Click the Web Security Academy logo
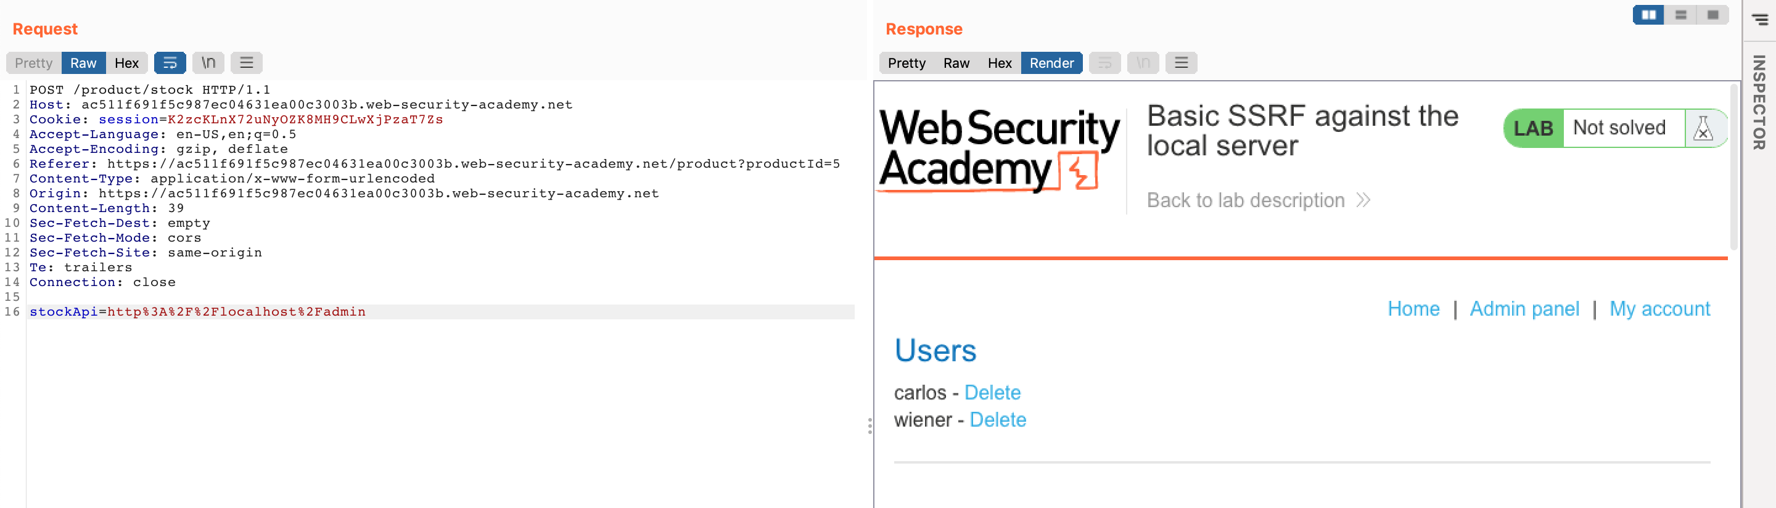Viewport: 1776px width, 508px height. click(999, 150)
